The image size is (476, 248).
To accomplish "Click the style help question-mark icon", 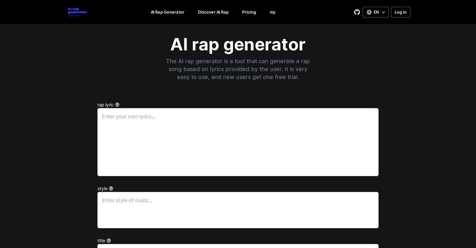I will pyautogui.click(x=111, y=188).
